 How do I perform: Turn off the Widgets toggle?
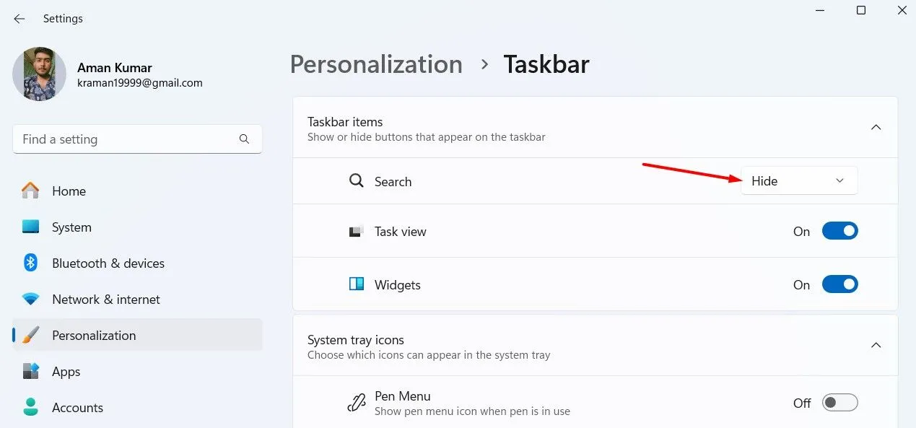point(839,284)
